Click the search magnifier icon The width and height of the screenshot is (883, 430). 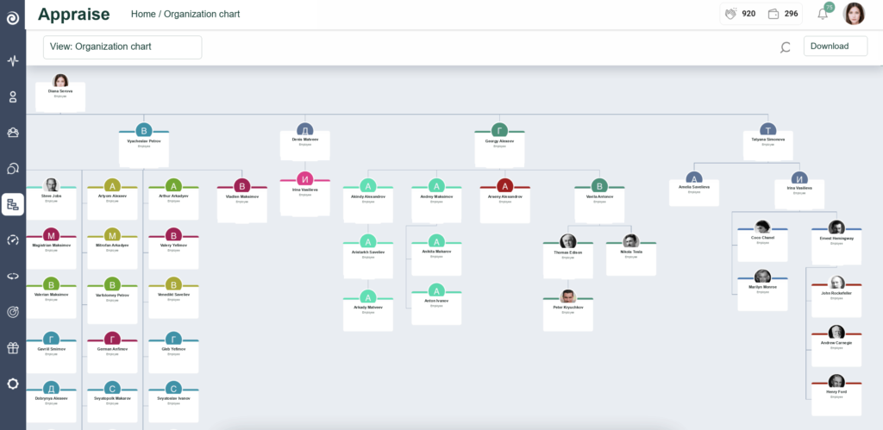pyautogui.click(x=785, y=47)
